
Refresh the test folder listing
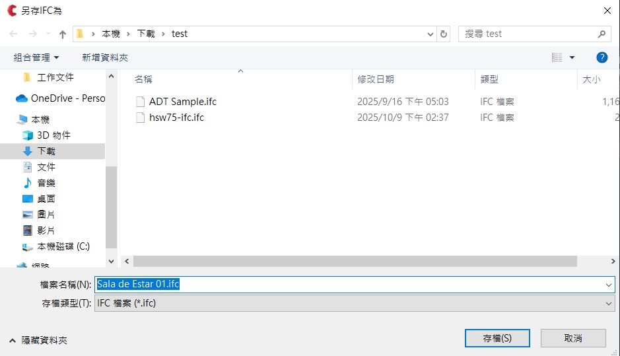[x=444, y=34]
